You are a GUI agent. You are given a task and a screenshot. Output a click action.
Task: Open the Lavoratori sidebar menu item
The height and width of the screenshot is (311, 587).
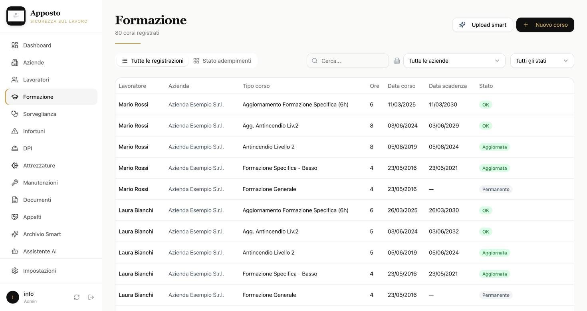51,80
